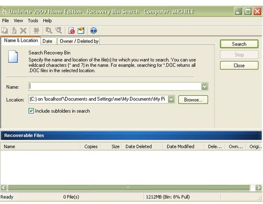
Task: Click the Dele... column header
Action: (x=214, y=147)
